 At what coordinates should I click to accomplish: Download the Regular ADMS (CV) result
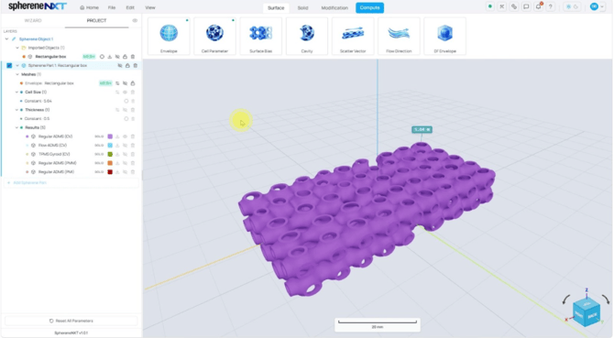[x=117, y=136]
